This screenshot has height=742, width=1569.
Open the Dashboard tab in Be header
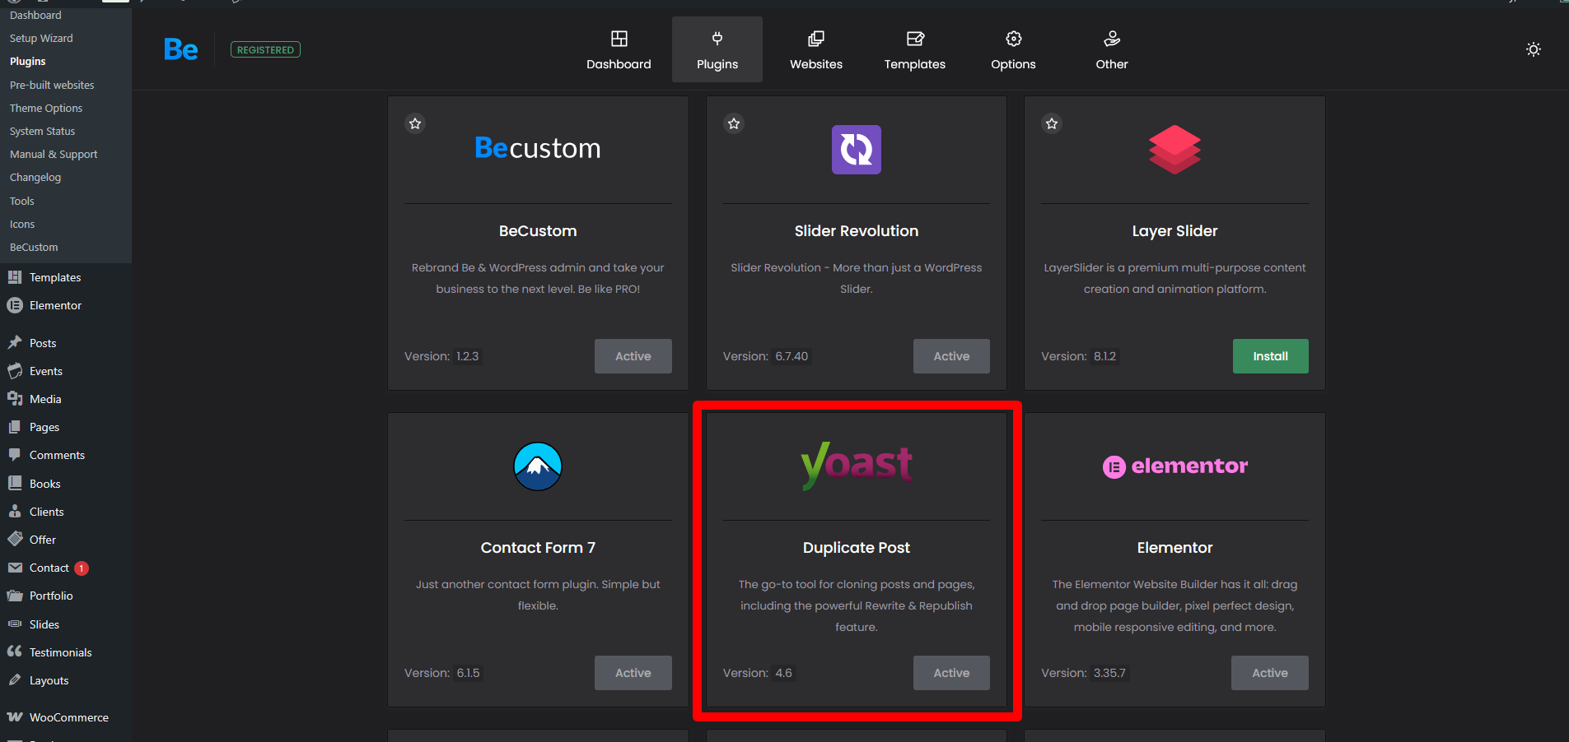(619, 49)
